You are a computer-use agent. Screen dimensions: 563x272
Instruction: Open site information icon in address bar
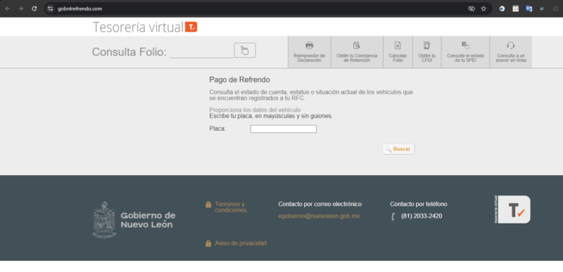click(50, 8)
